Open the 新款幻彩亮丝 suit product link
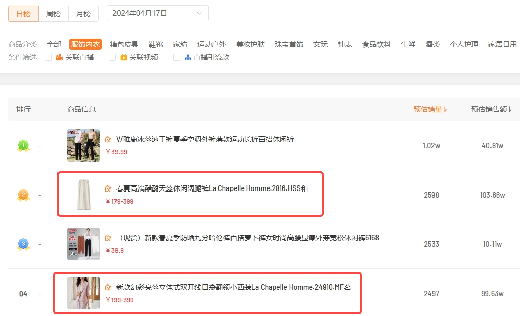 (x=233, y=287)
